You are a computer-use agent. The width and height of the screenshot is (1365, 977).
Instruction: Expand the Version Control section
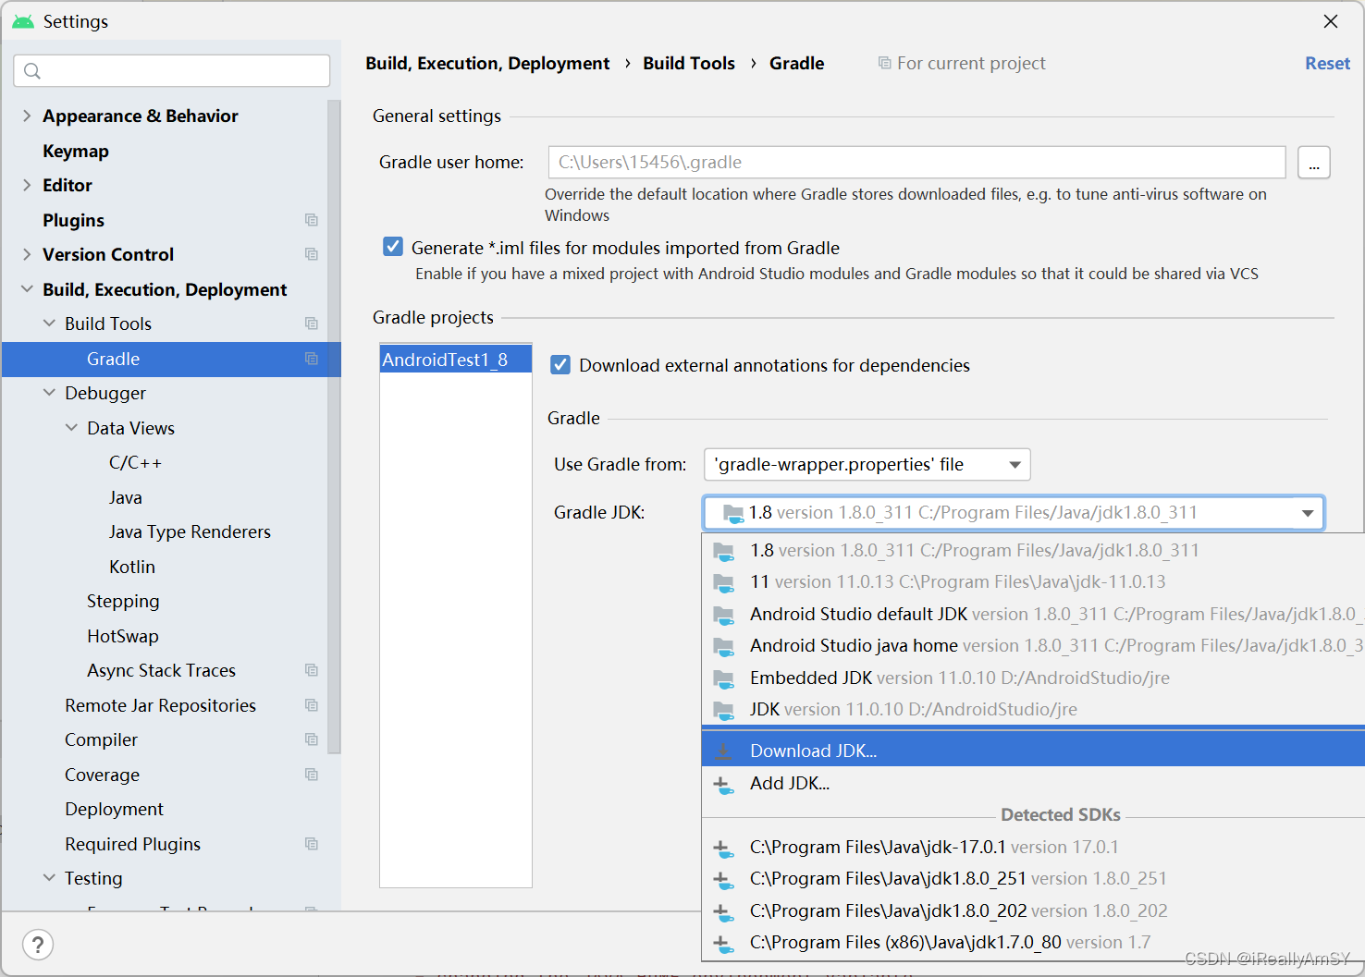(27, 254)
